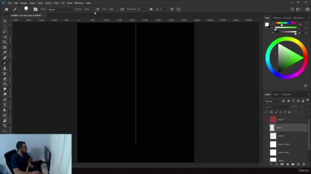Select the Type tool
Viewport: 311px width, 174px height.
pyautogui.click(x=5, y=105)
